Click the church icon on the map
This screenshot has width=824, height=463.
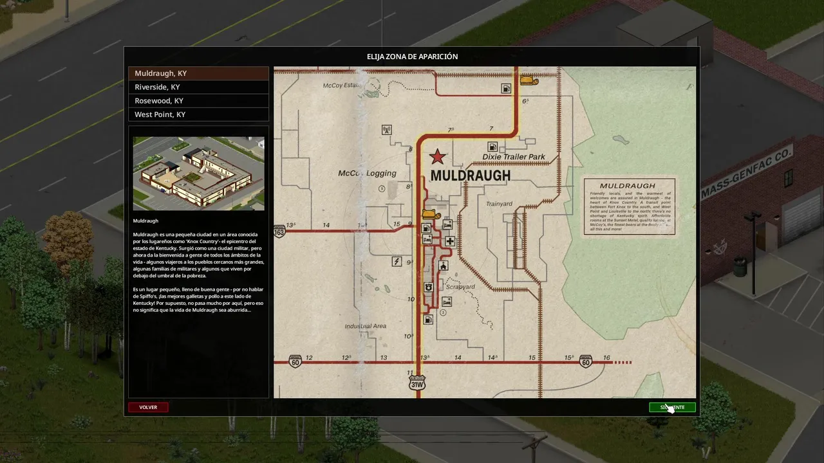[443, 266]
